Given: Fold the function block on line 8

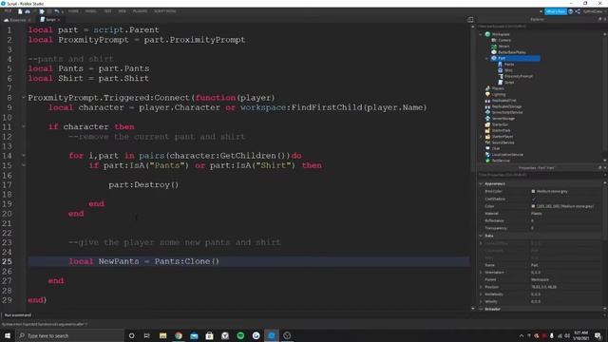Looking at the screenshot, I should pyautogui.click(x=24, y=98).
